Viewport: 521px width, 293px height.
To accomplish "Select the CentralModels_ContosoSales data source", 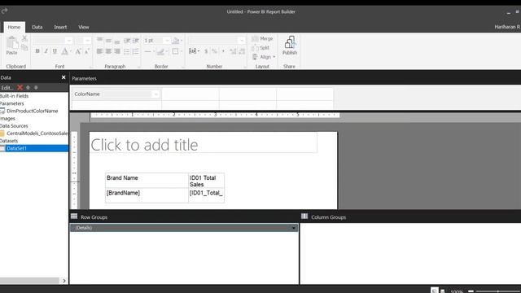I will 37,133.
